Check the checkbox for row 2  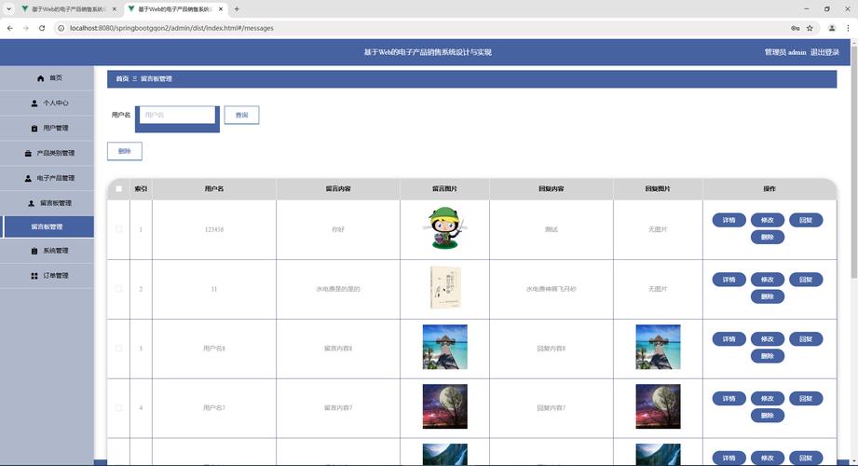coord(118,289)
